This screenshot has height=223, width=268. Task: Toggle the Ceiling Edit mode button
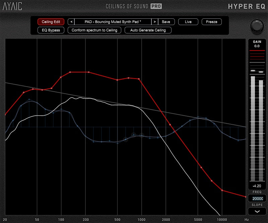point(51,22)
